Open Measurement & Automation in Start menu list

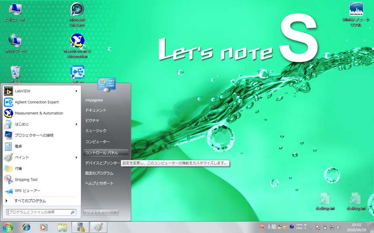(x=41, y=113)
